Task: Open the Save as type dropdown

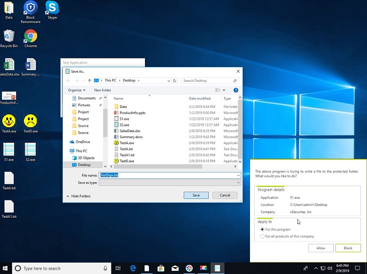Action: 238,183
